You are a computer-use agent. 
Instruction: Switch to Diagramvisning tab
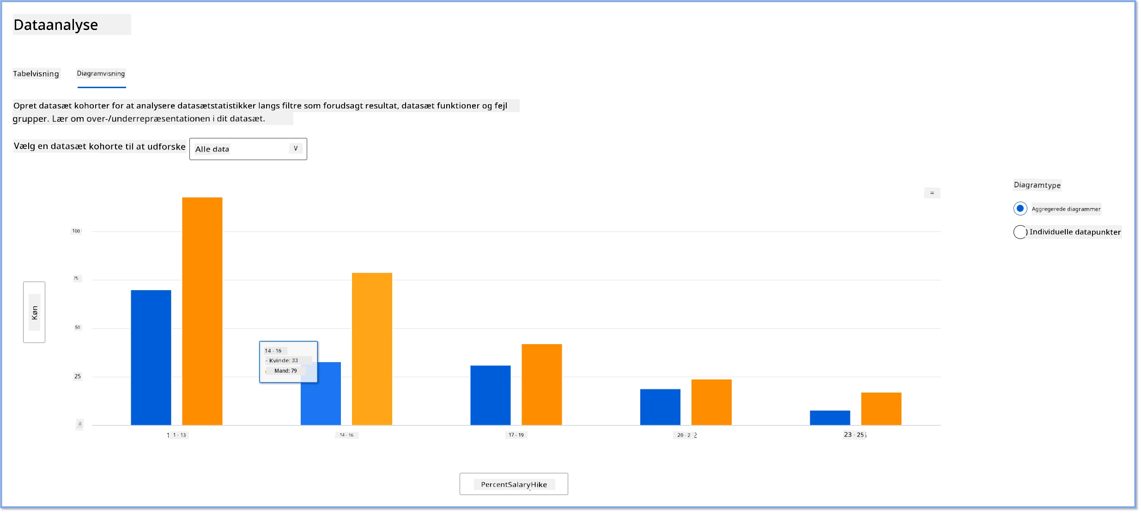pos(101,74)
